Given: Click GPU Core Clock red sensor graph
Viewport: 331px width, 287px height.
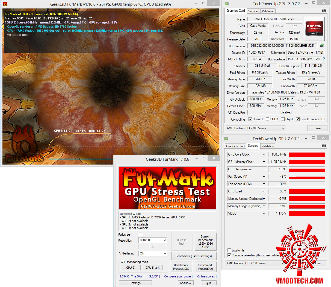Looking at the screenshot, I should click(307, 154).
